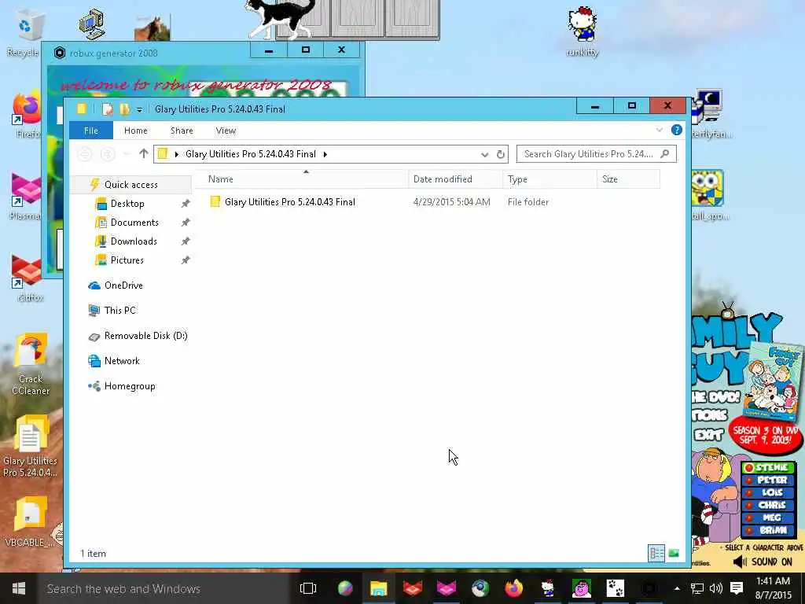
Task: Open the Share ribbon tab
Action: click(x=182, y=131)
